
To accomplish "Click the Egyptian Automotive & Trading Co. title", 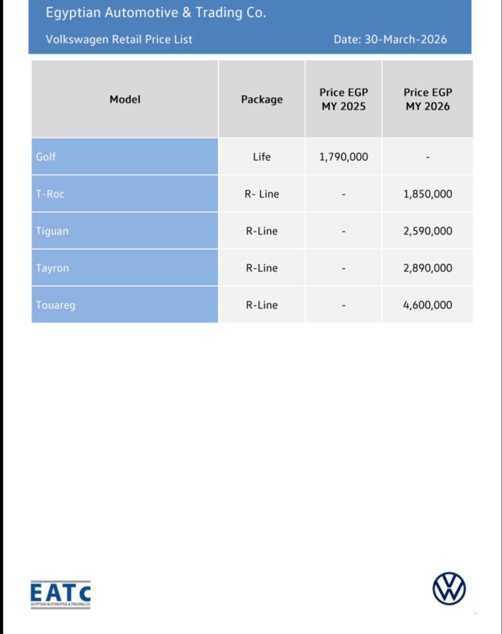I will pyautogui.click(x=156, y=13).
